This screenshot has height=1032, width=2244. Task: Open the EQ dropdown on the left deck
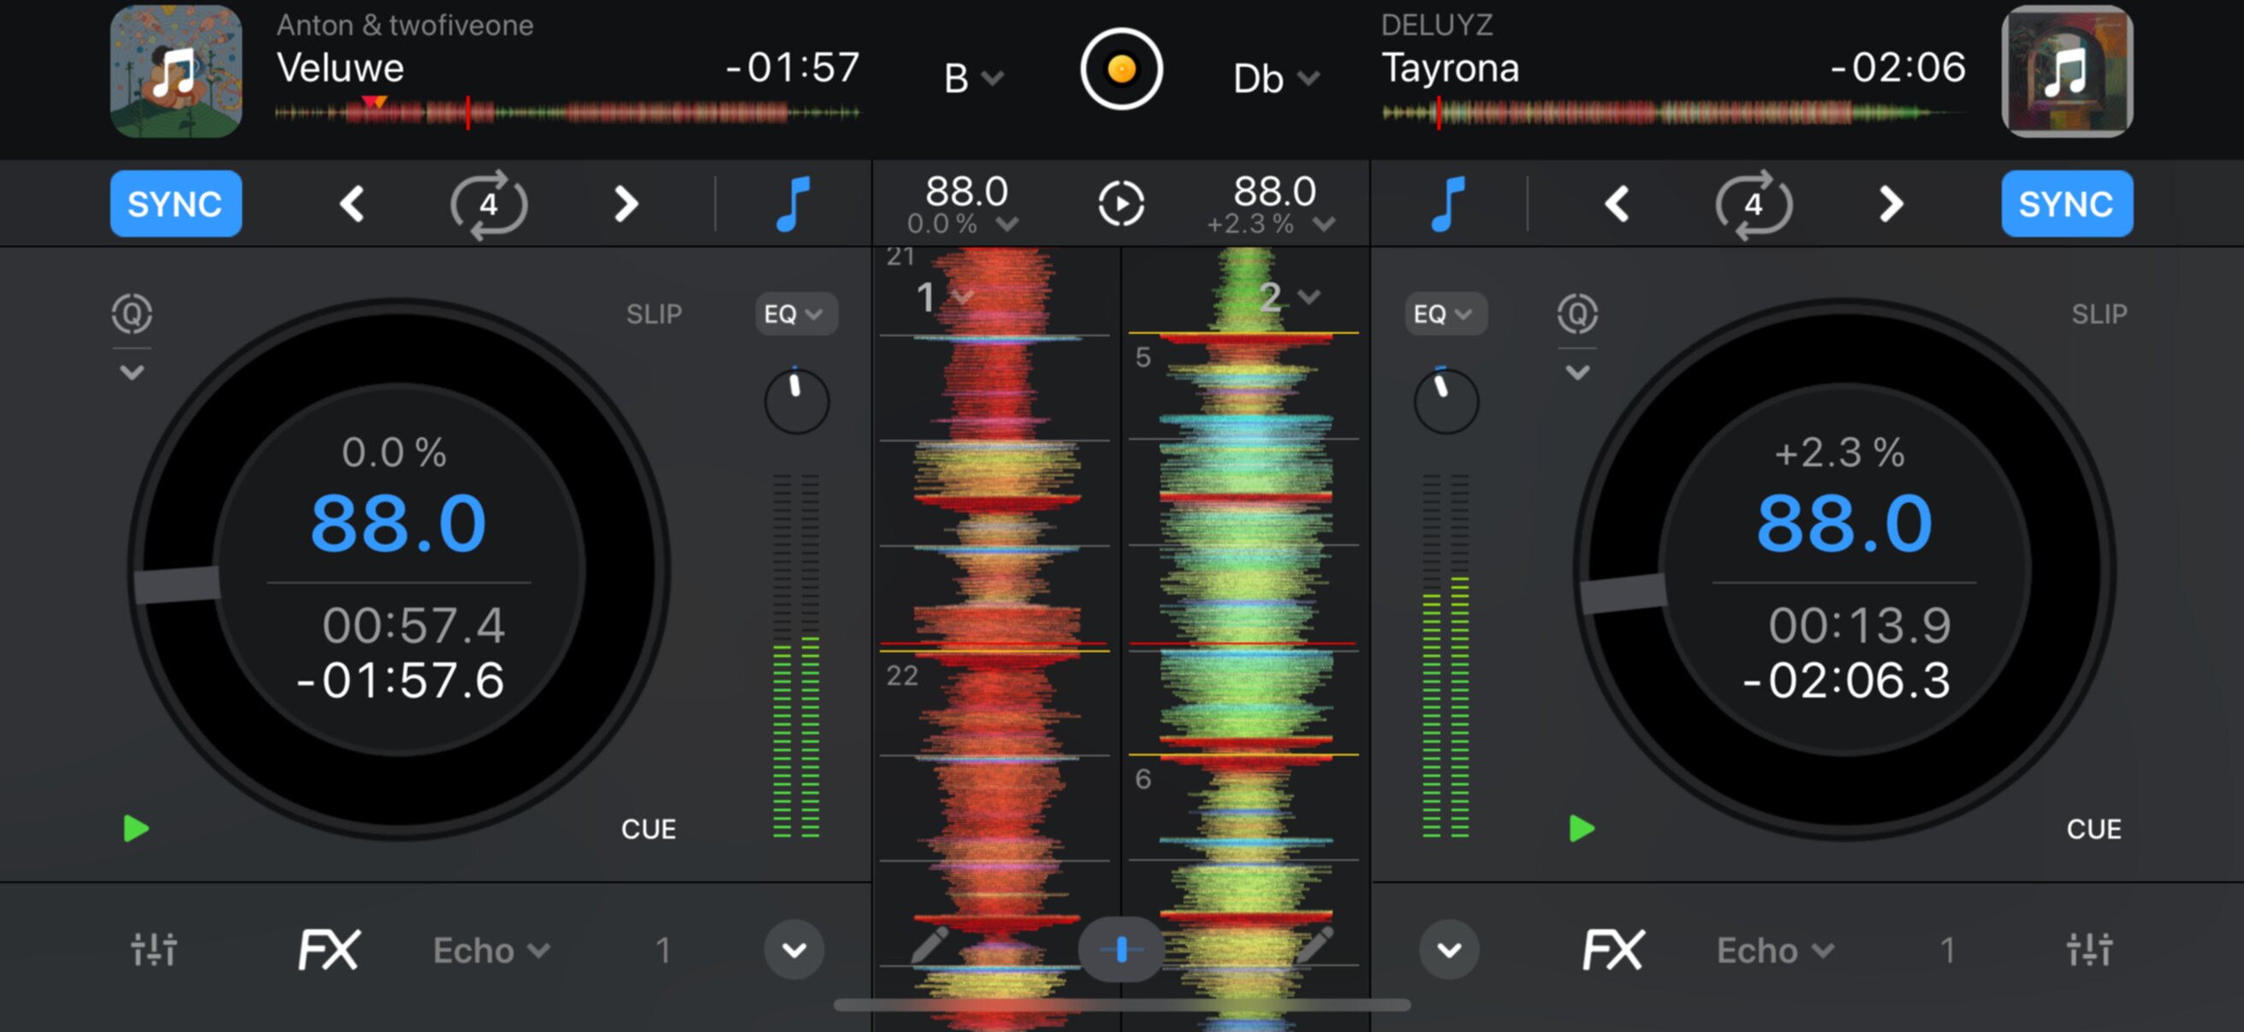(x=794, y=313)
